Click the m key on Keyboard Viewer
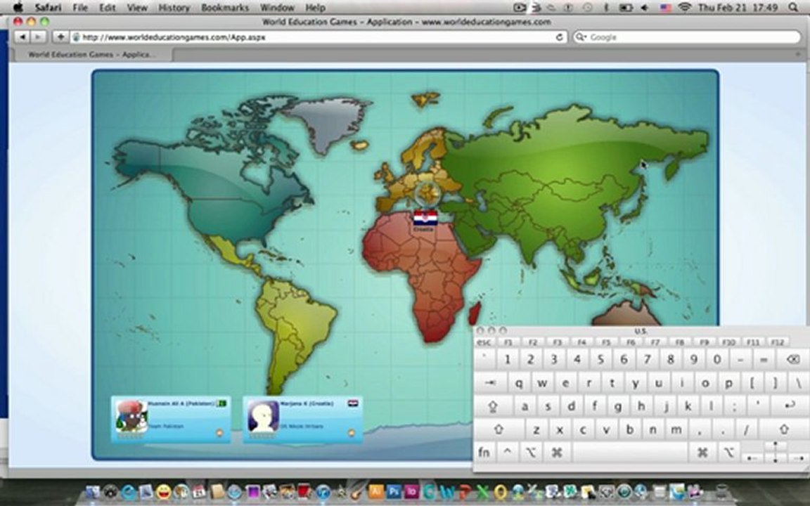 [676, 429]
